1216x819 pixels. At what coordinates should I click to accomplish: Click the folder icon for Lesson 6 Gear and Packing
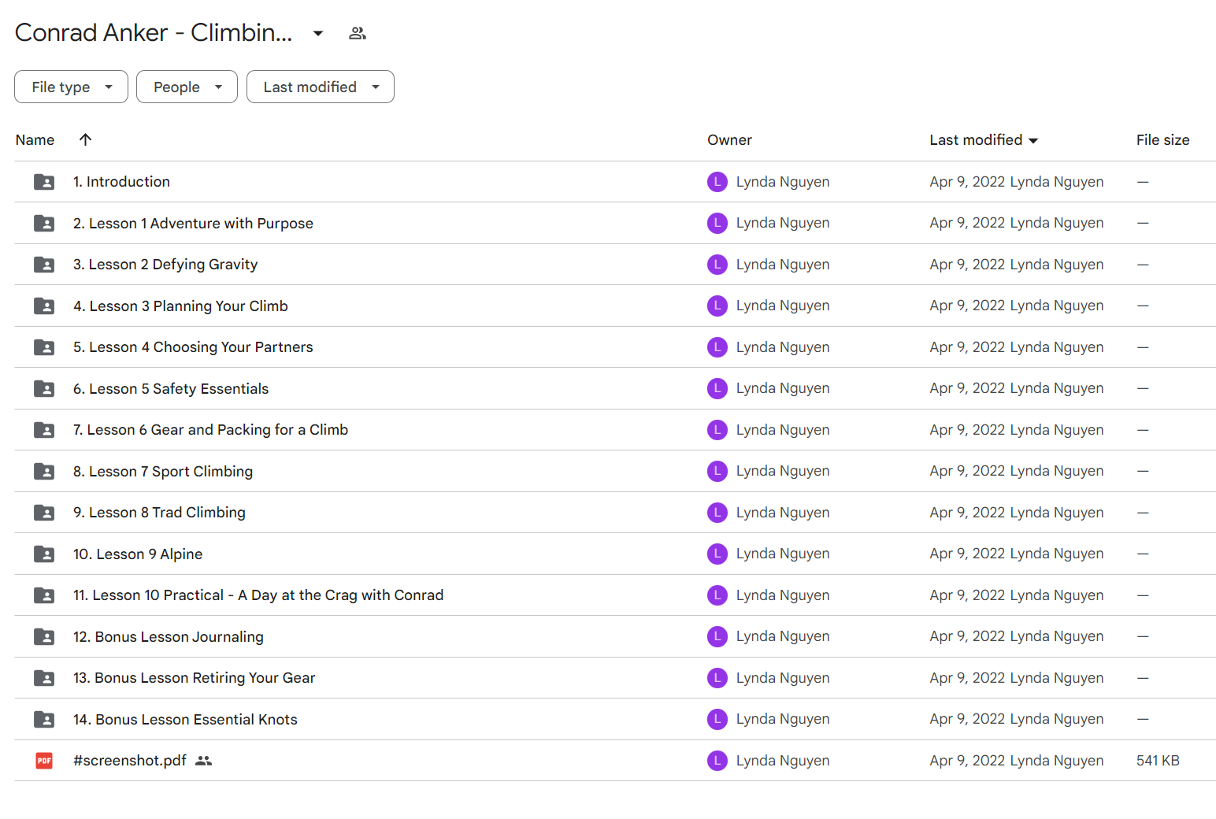(44, 430)
